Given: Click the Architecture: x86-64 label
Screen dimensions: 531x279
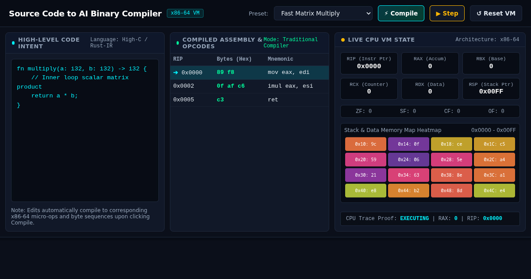Looking at the screenshot, I should point(487,40).
